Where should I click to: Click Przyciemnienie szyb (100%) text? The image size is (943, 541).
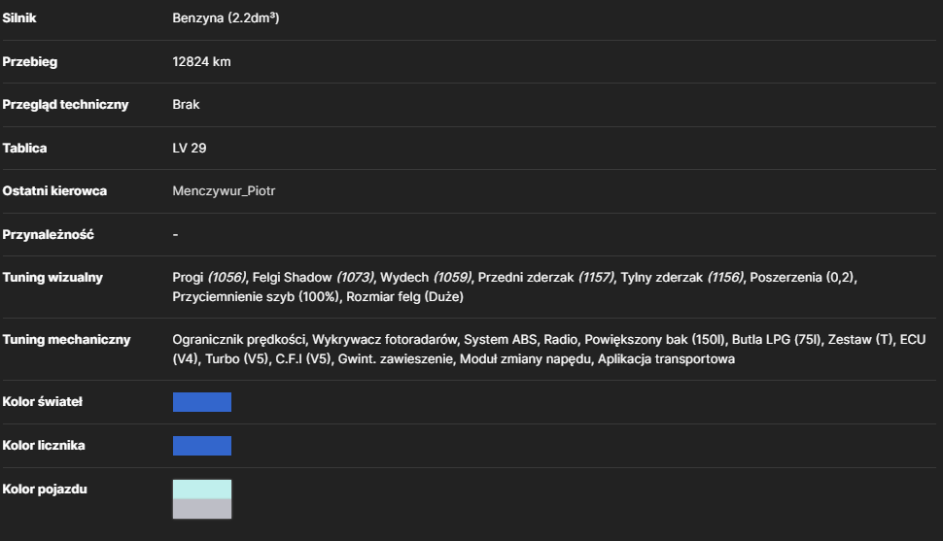pyautogui.click(x=256, y=297)
